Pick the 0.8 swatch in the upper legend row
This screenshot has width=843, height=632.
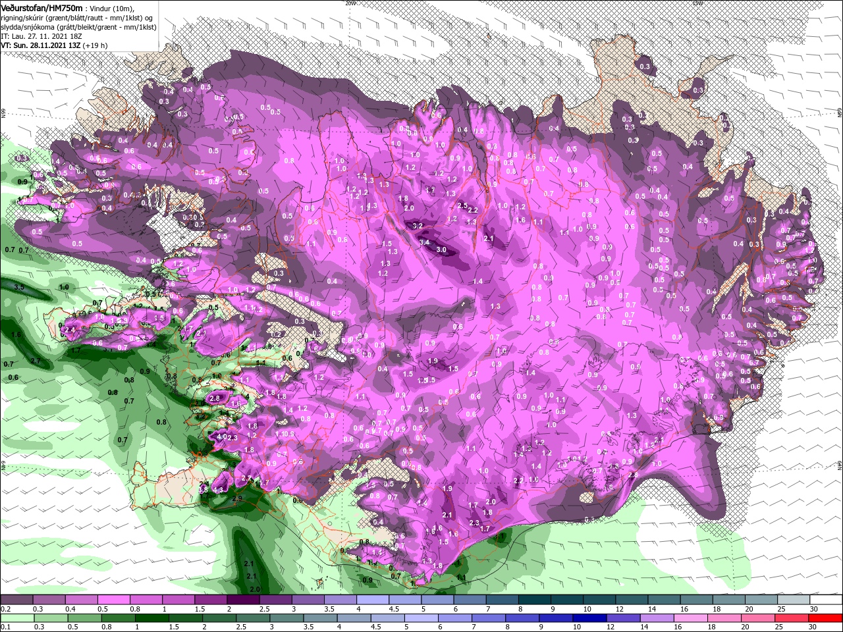pyautogui.click(x=146, y=600)
